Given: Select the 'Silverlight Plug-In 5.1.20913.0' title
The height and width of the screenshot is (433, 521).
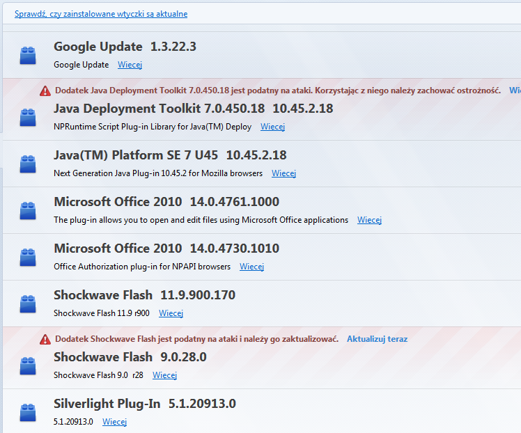Looking at the screenshot, I should (145, 404).
